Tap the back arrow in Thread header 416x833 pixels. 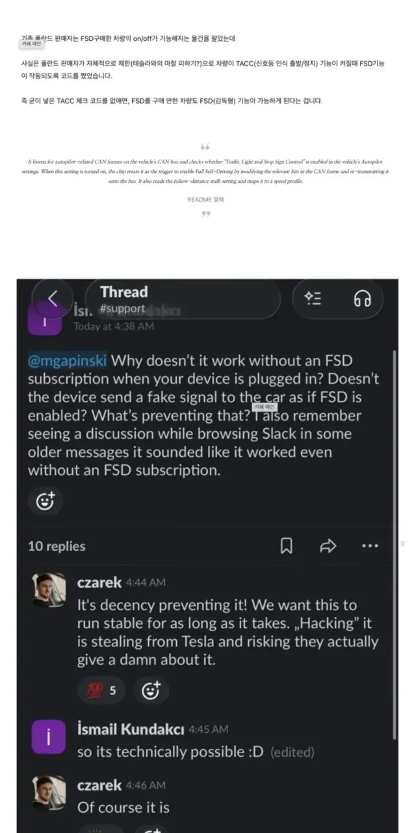pyautogui.click(x=53, y=299)
